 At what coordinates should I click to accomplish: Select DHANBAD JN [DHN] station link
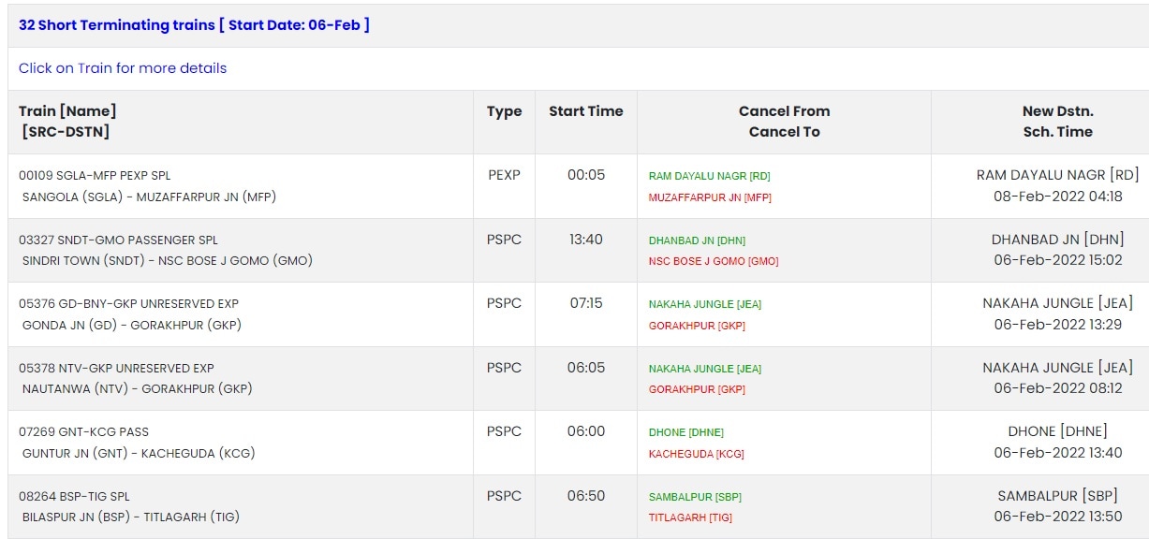pyautogui.click(x=697, y=240)
